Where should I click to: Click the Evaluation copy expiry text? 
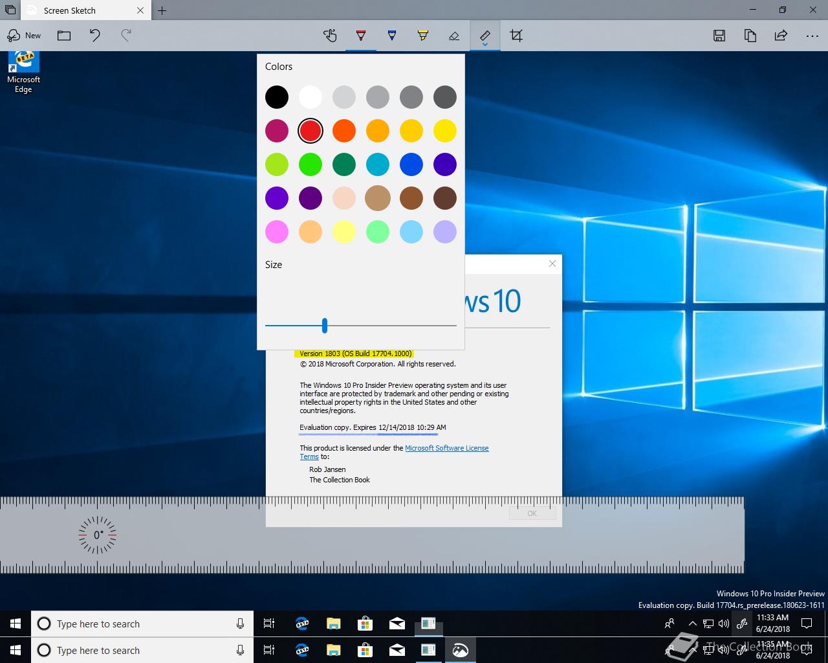tap(373, 427)
